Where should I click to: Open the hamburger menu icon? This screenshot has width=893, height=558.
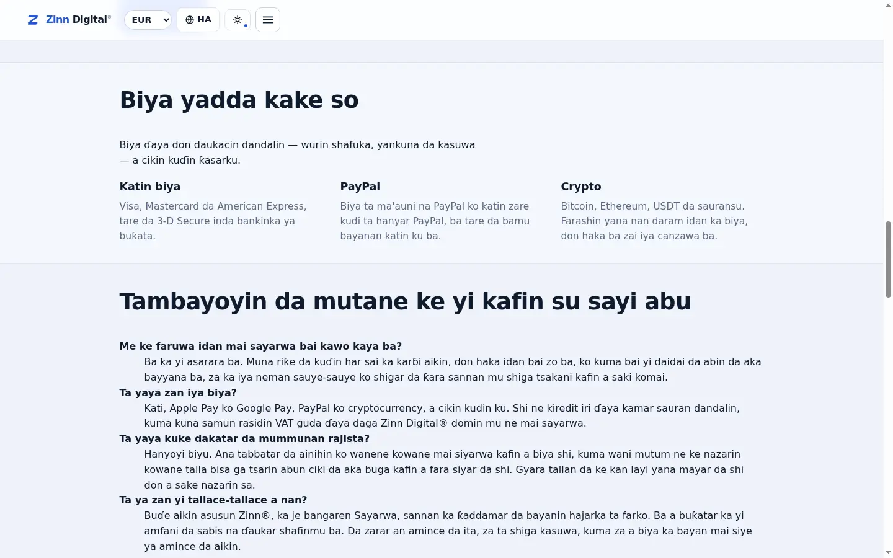click(x=268, y=20)
